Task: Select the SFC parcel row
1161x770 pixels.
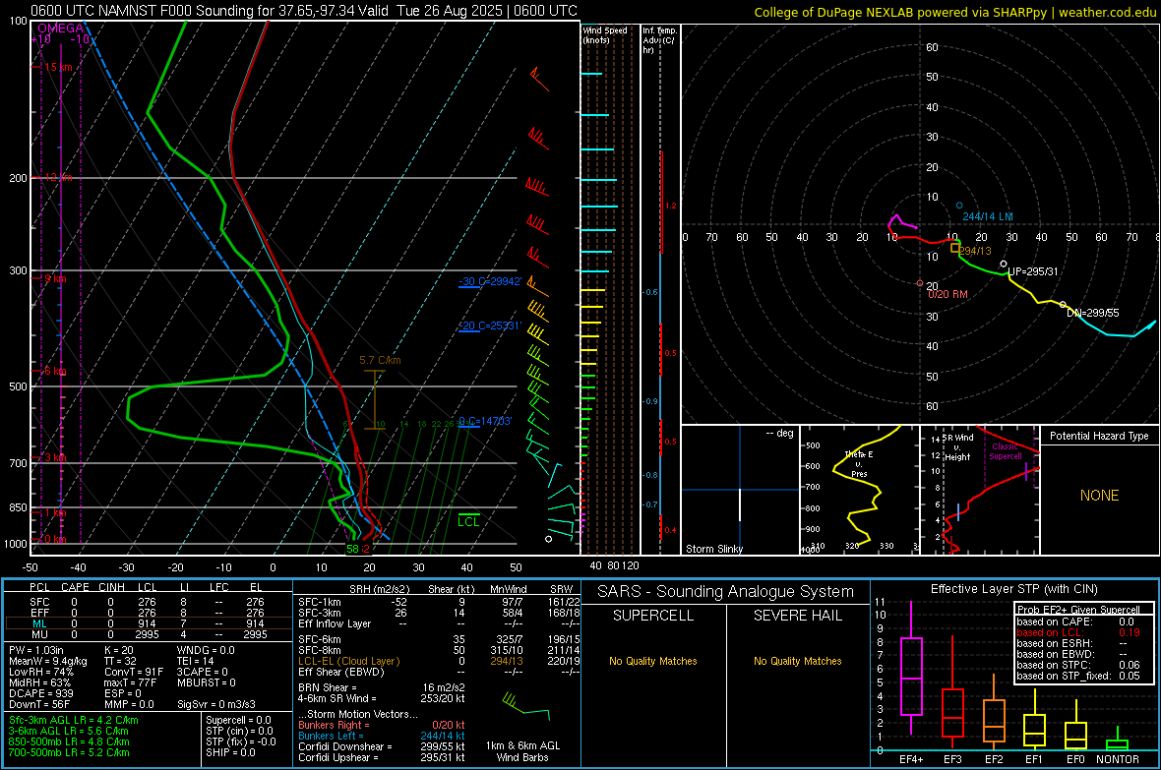Action: tap(149, 602)
